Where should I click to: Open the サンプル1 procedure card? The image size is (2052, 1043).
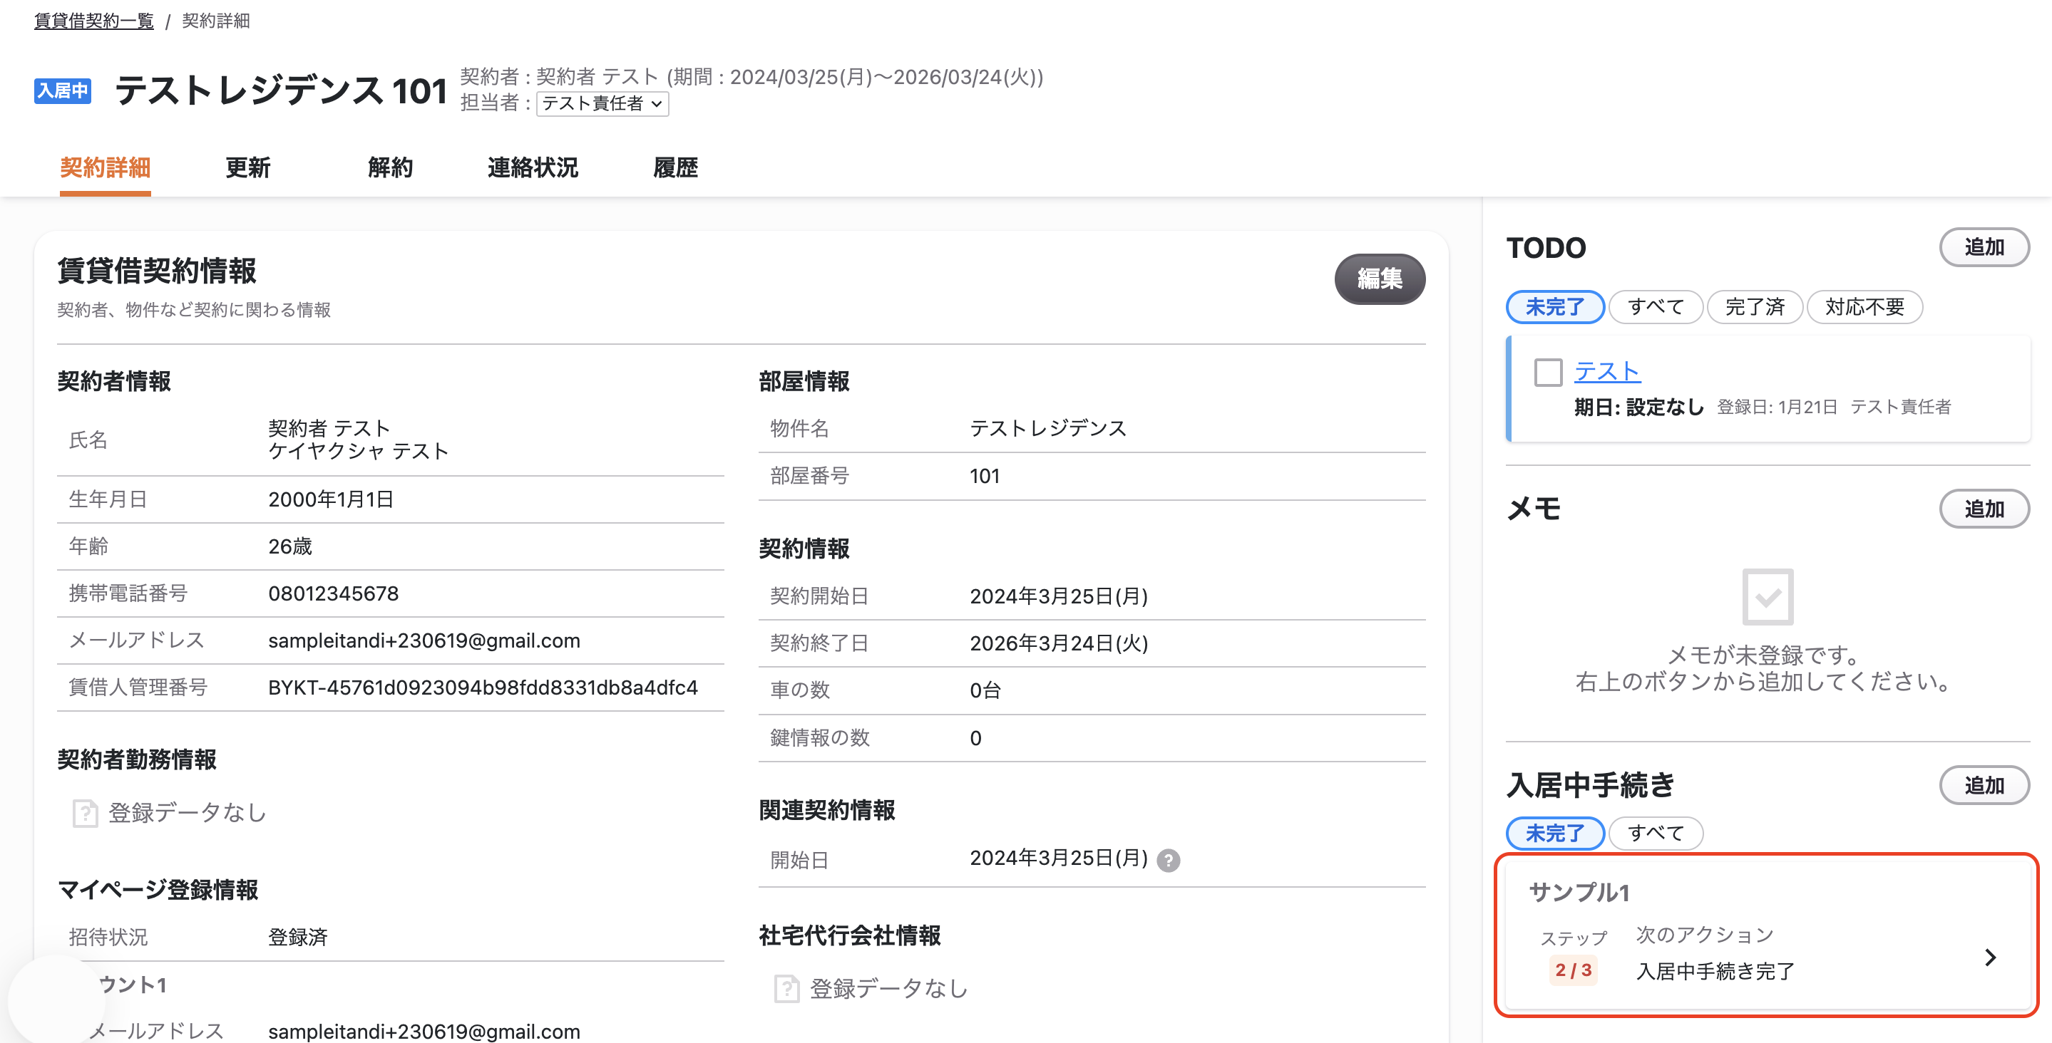(x=1767, y=934)
